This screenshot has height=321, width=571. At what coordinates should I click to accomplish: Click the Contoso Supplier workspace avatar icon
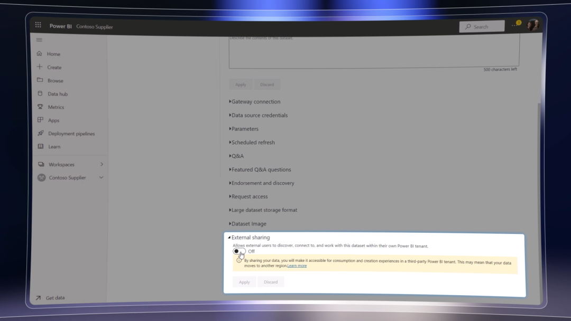pos(42,177)
